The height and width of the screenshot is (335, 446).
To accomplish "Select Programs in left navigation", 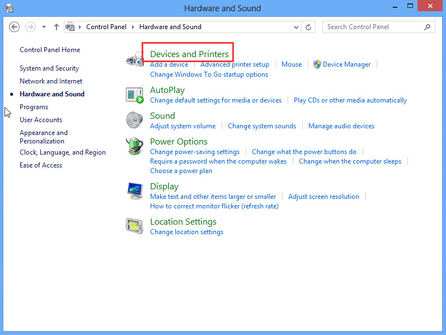I will (34, 107).
